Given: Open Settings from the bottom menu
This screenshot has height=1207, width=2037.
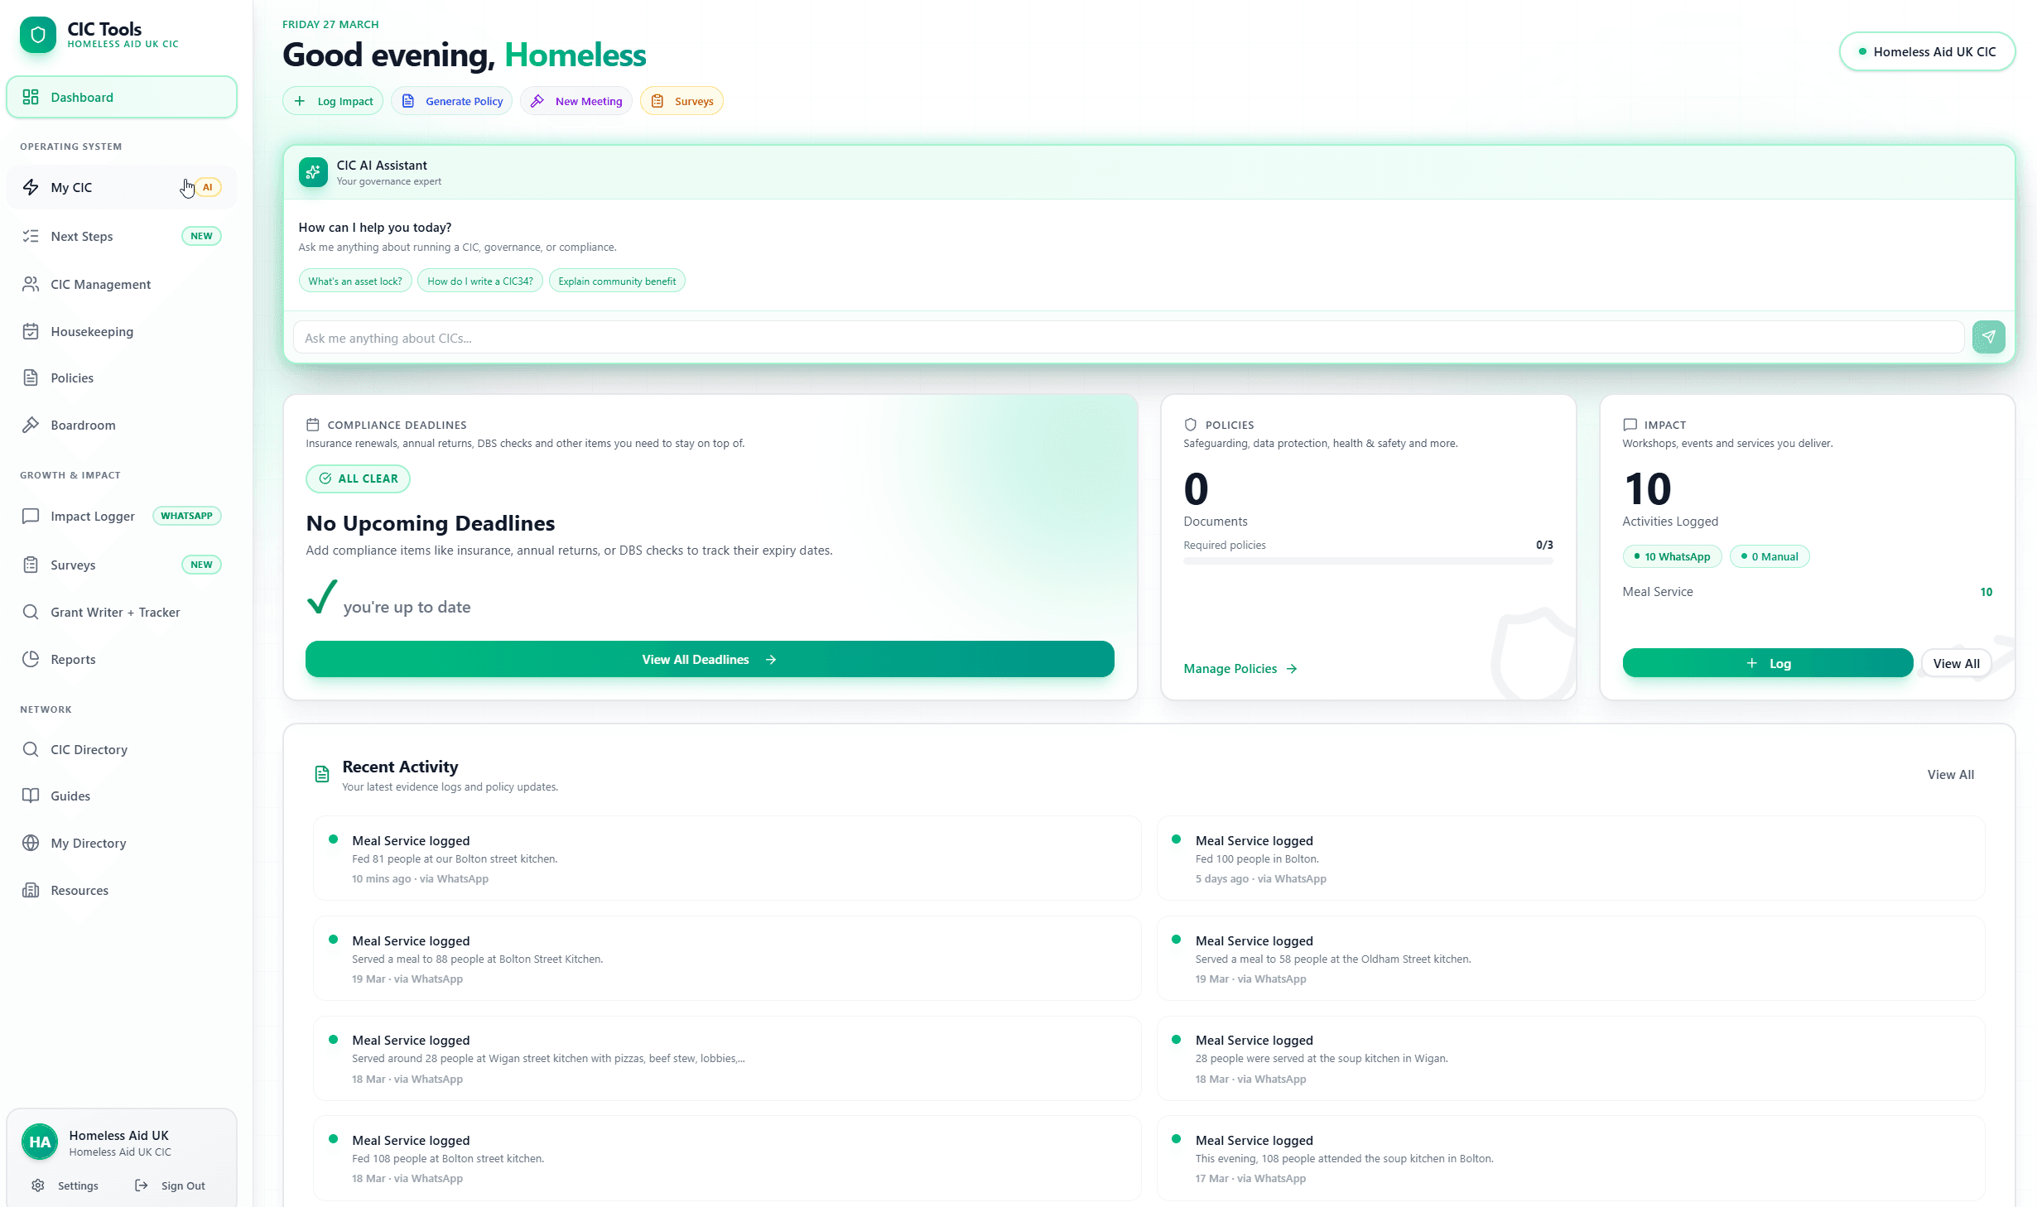Looking at the screenshot, I should click(66, 1185).
